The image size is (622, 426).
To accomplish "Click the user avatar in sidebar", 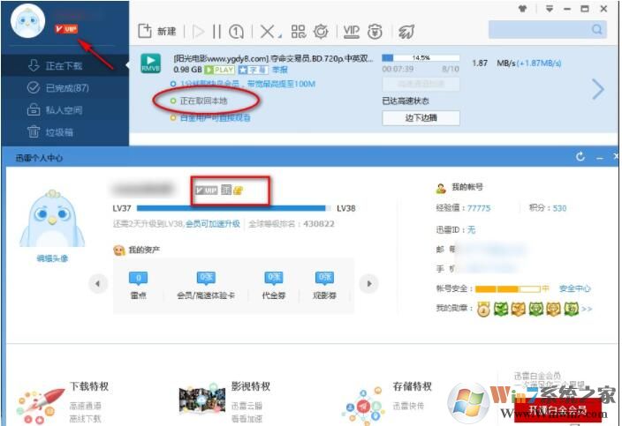I will click(x=27, y=20).
